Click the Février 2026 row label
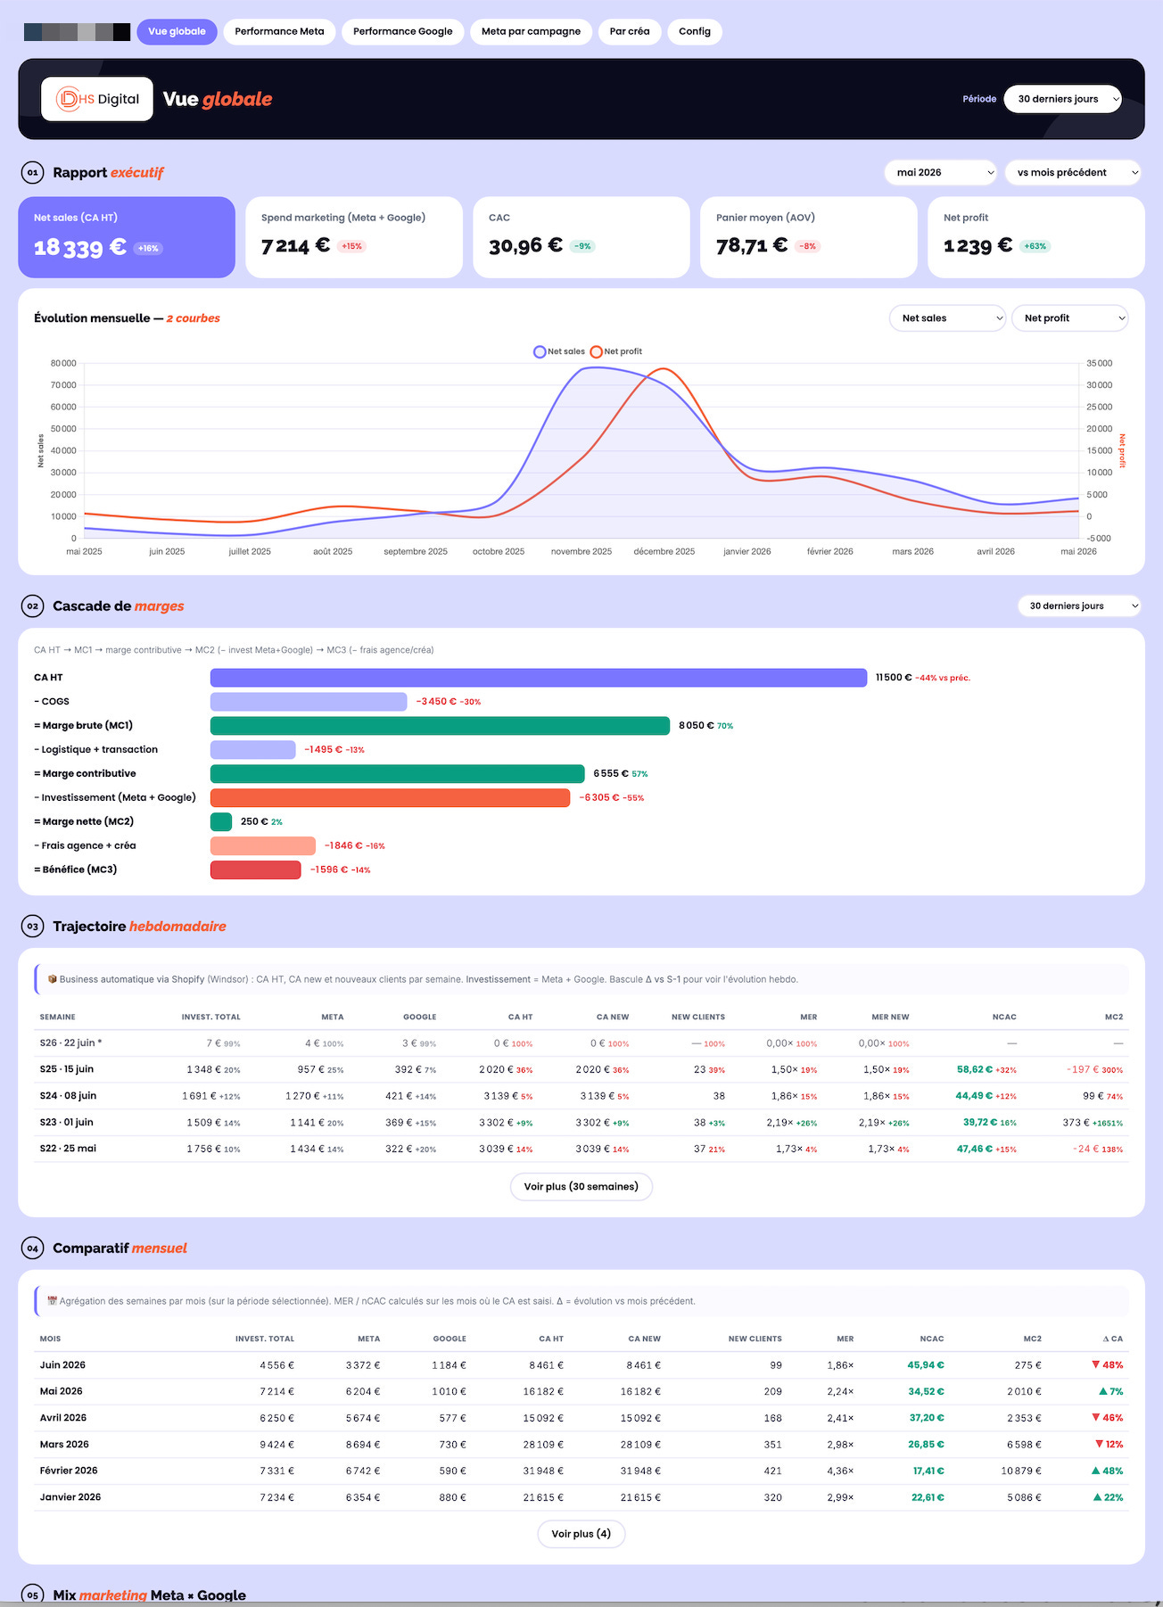Screen dimensions: 1163x1607 click(x=69, y=1471)
